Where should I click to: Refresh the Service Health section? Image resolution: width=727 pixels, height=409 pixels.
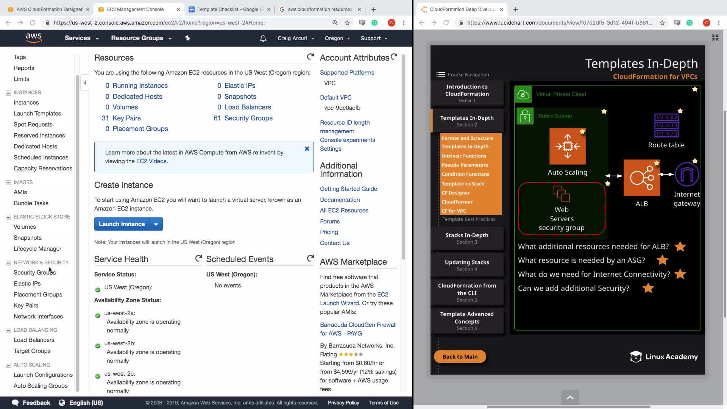pyautogui.click(x=198, y=258)
